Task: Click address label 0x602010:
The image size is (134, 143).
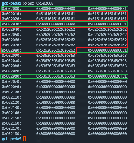Action: pyautogui.click(x=11, y=14)
